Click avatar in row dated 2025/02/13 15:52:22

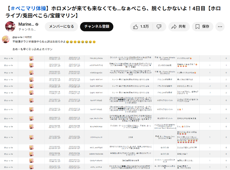[x=31, y=118]
